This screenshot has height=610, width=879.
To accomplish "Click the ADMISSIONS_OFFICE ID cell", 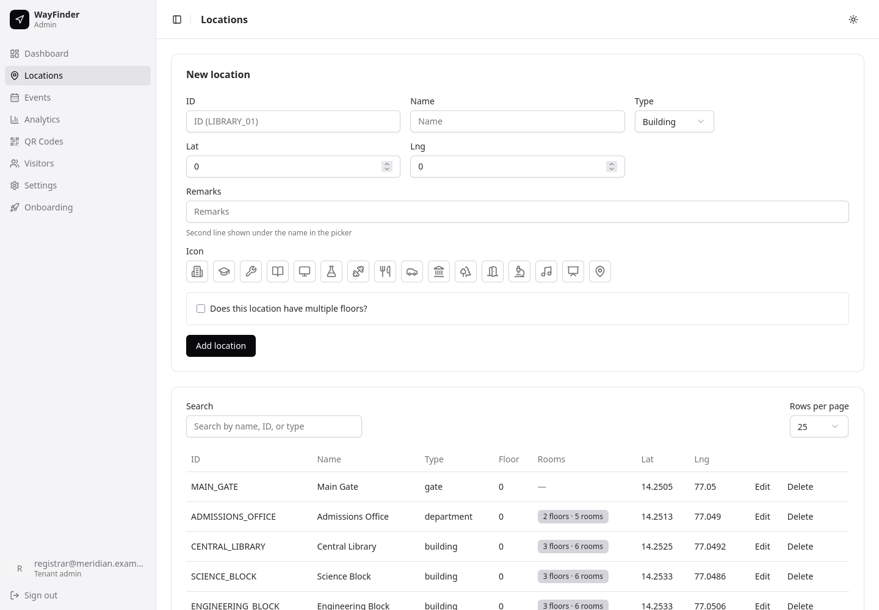I will click(233, 517).
